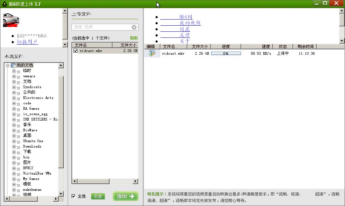This screenshot has width=345, height=206.
Task: Open the 设置 settings link
Action: click(x=184, y=29)
